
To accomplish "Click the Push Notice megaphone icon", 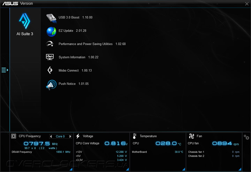I will point(51,85).
